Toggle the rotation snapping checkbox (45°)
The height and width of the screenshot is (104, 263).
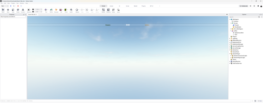pos(33,12)
